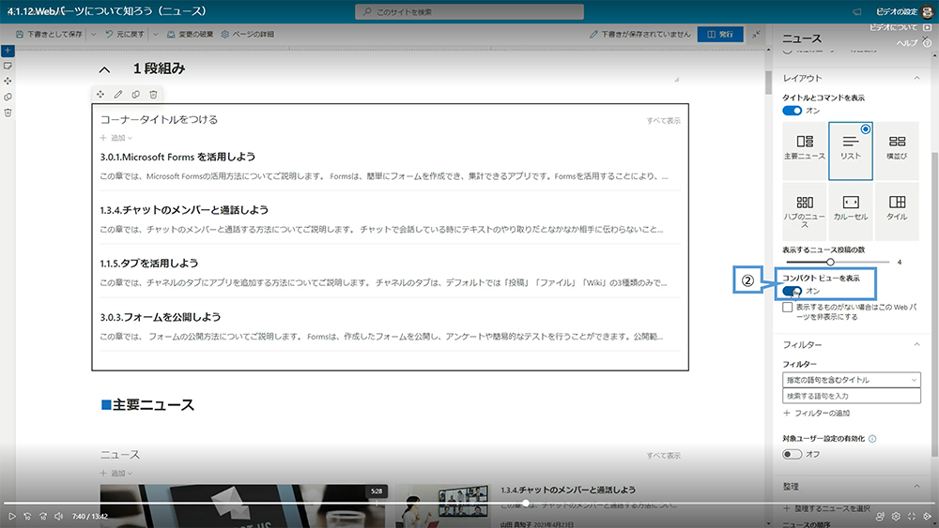This screenshot has height=528, width=939.
Task: Open video player settings gear icon
Action: 896,516
